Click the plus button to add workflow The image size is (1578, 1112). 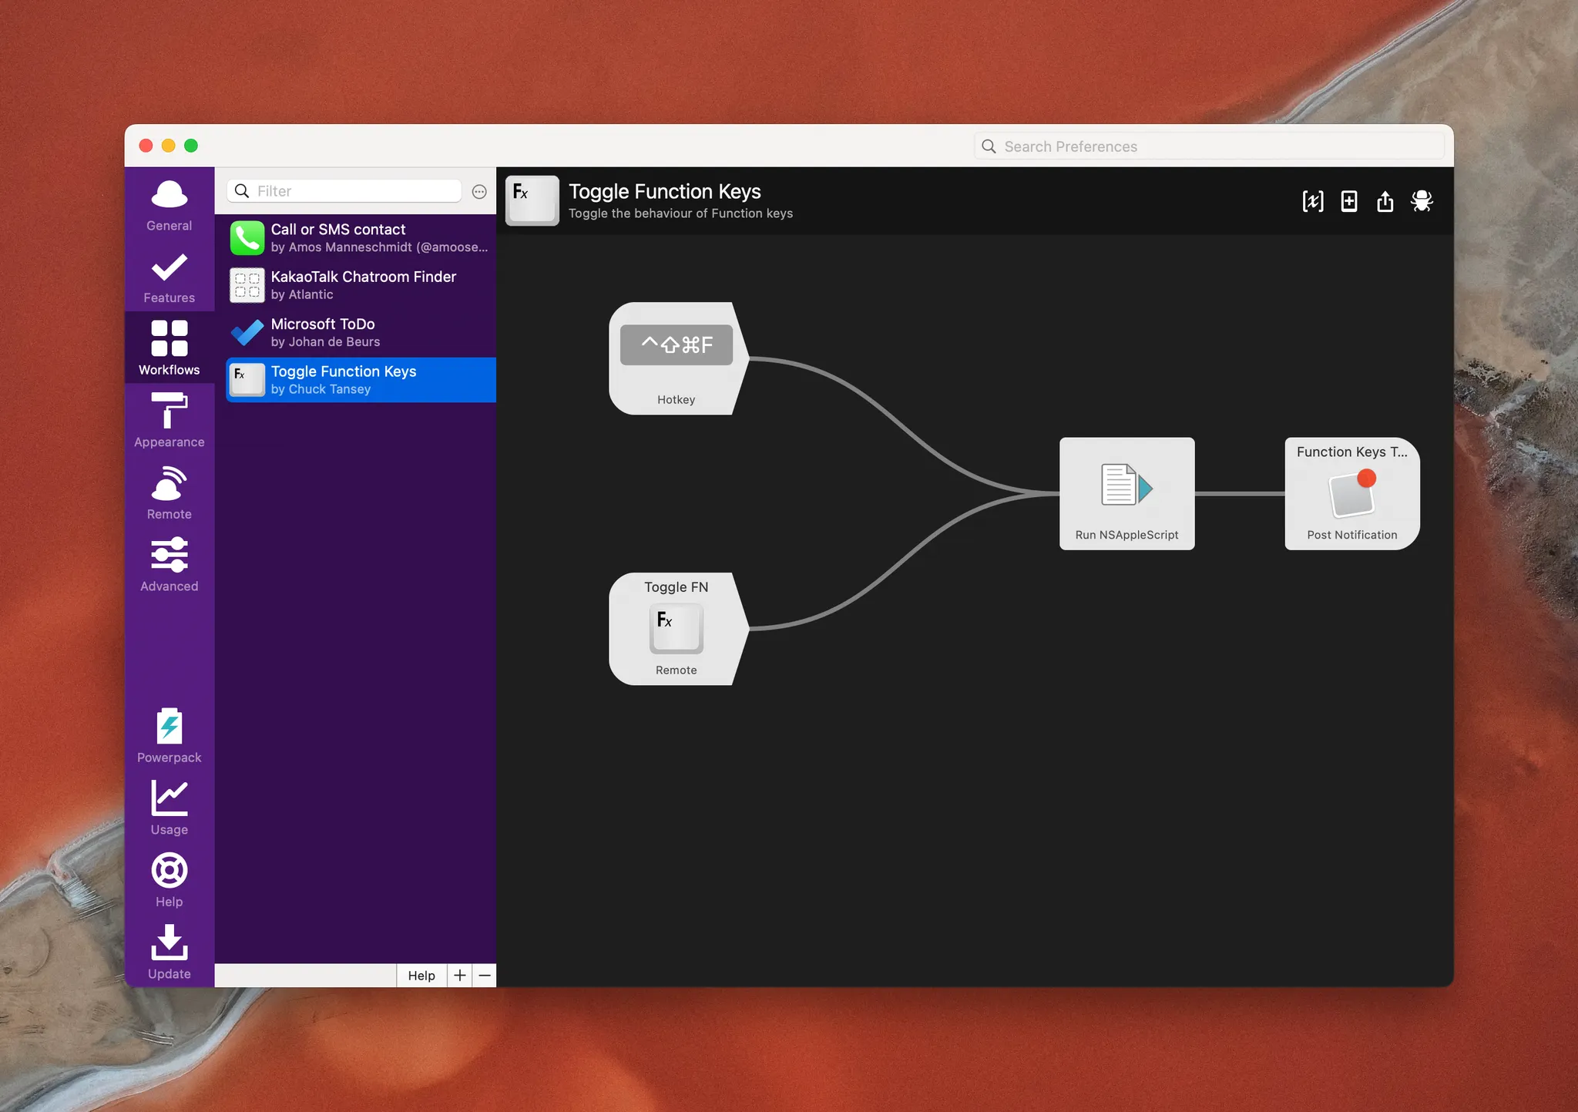coord(460,976)
